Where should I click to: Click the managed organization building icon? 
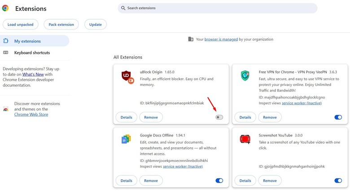(x=191, y=39)
